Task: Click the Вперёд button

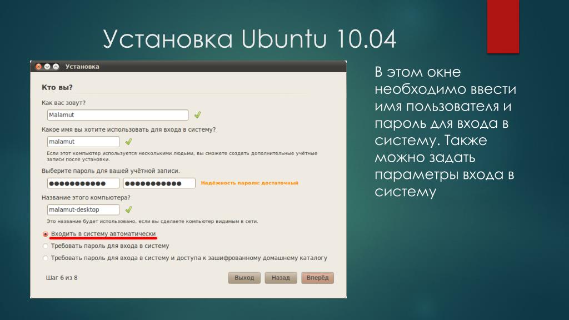Action: coord(317,278)
